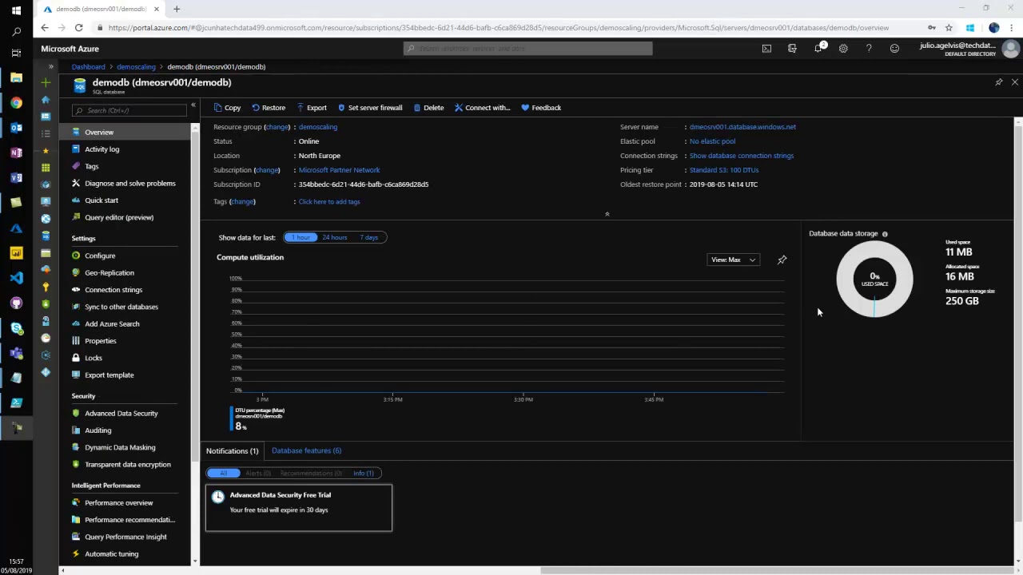Click here to add tags link
This screenshot has height=575, width=1023.
pyautogui.click(x=328, y=202)
